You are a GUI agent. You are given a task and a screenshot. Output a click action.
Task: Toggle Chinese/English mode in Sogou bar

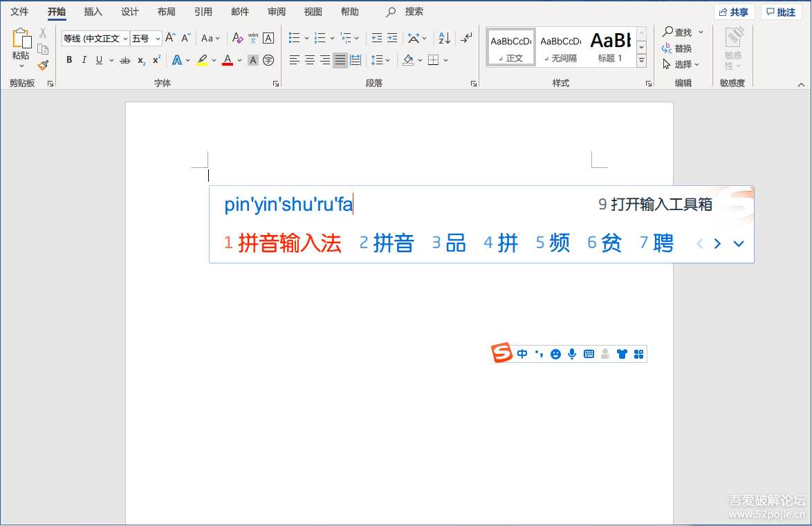522,354
